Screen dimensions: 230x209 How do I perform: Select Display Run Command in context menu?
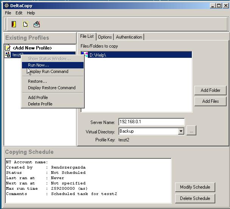pyautogui.click(x=53, y=71)
